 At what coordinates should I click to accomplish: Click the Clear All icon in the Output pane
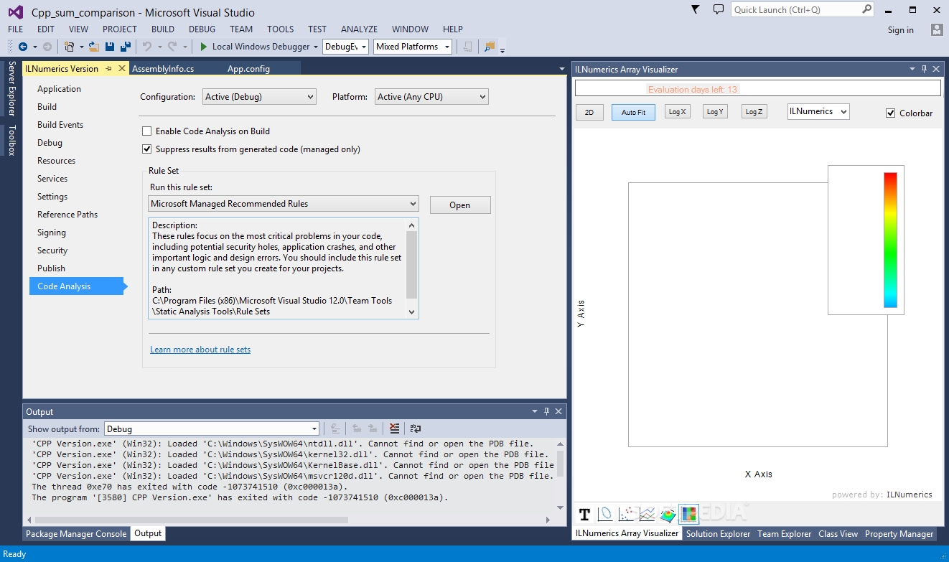394,428
